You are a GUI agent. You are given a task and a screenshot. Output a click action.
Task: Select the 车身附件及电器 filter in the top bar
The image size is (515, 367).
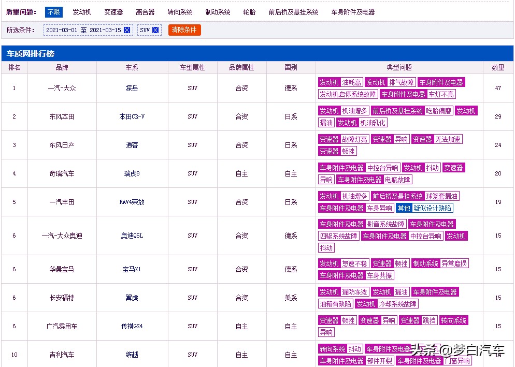[353, 12]
